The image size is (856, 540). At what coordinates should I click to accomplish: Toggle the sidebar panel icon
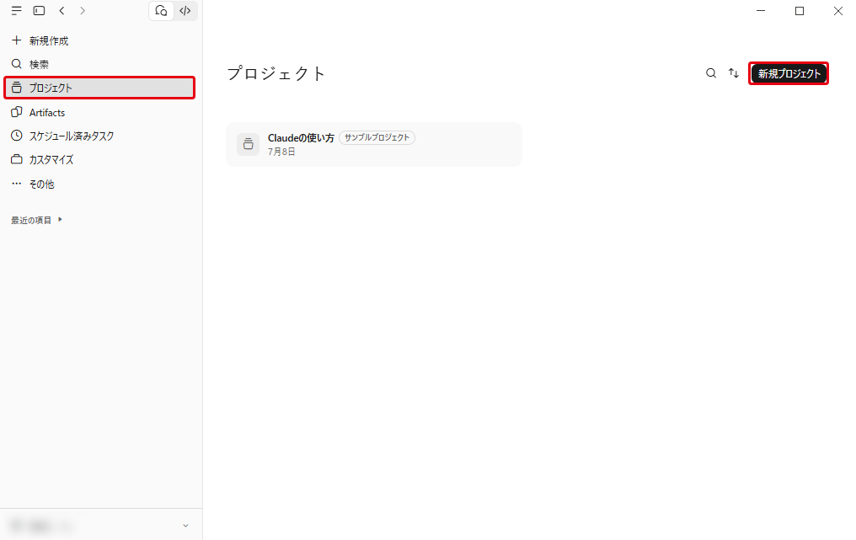click(x=39, y=10)
